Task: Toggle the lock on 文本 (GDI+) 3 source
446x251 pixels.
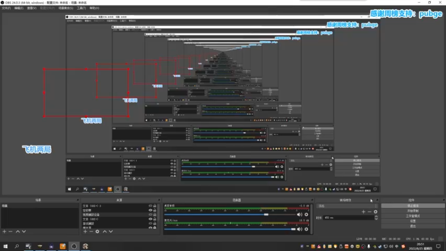Action: point(155,206)
